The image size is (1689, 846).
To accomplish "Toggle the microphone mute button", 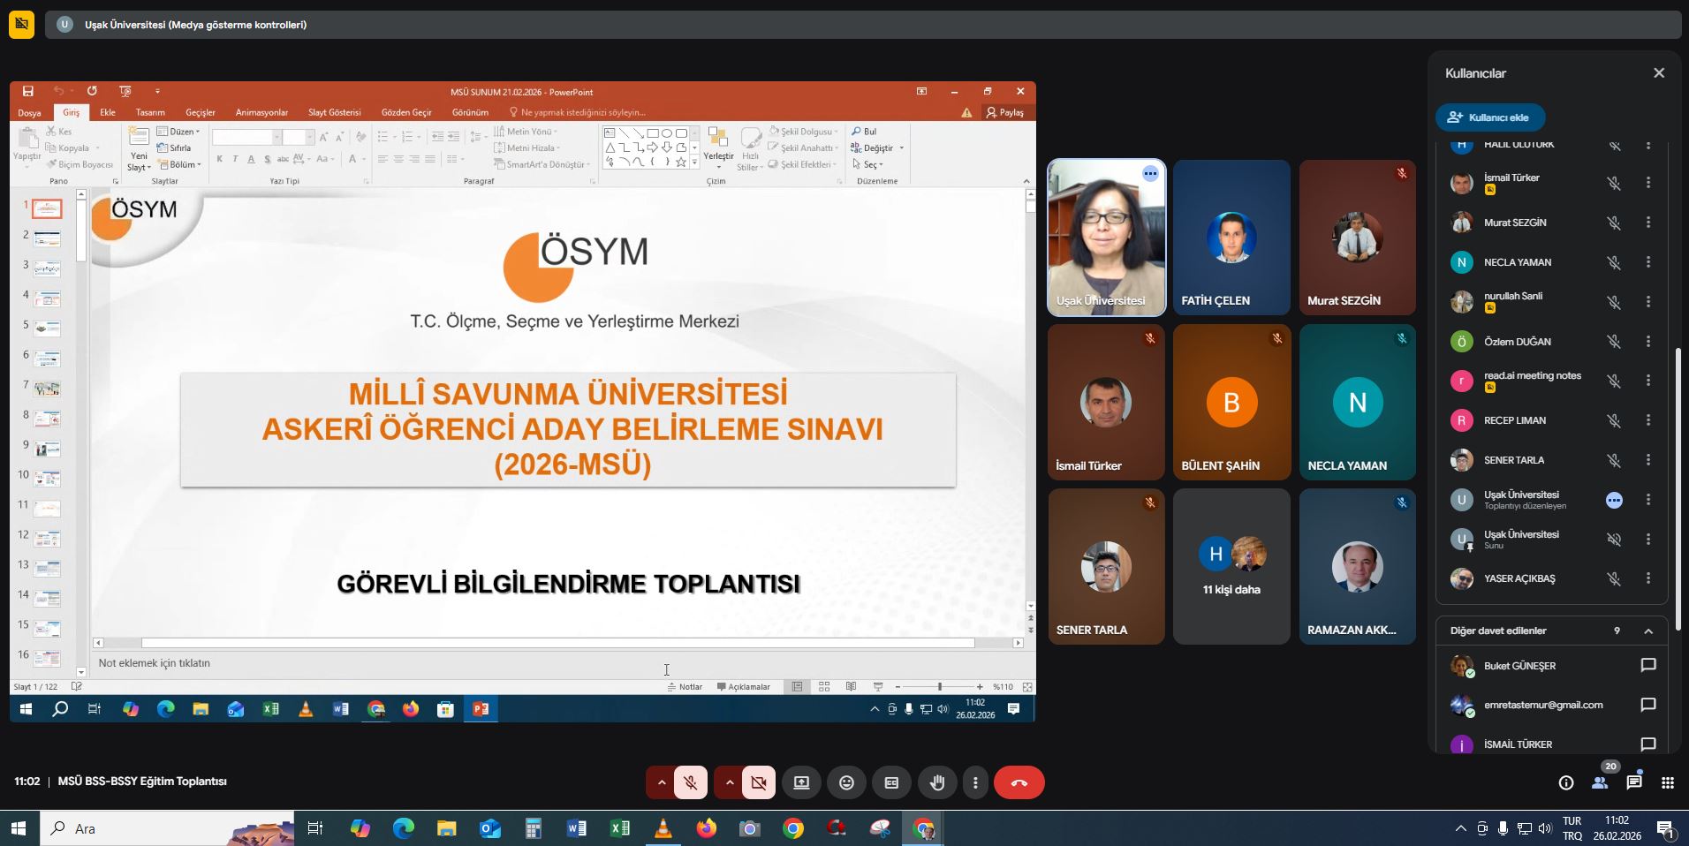I will (x=691, y=782).
